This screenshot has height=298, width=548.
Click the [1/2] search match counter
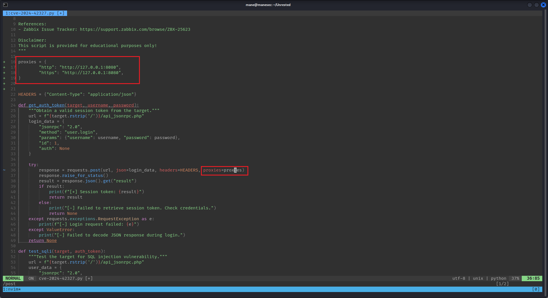[502, 284]
